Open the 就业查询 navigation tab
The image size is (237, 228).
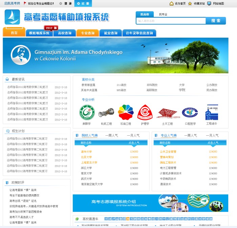(111, 33)
